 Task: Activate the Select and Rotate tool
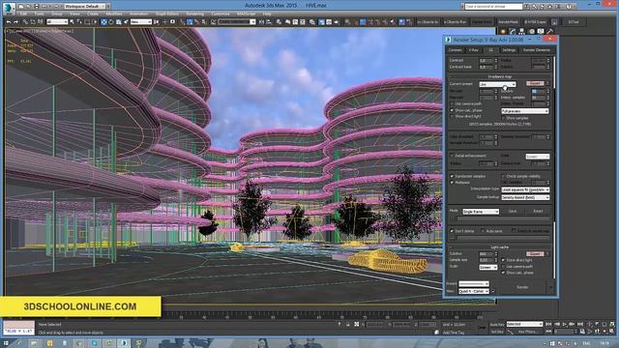(111, 21)
